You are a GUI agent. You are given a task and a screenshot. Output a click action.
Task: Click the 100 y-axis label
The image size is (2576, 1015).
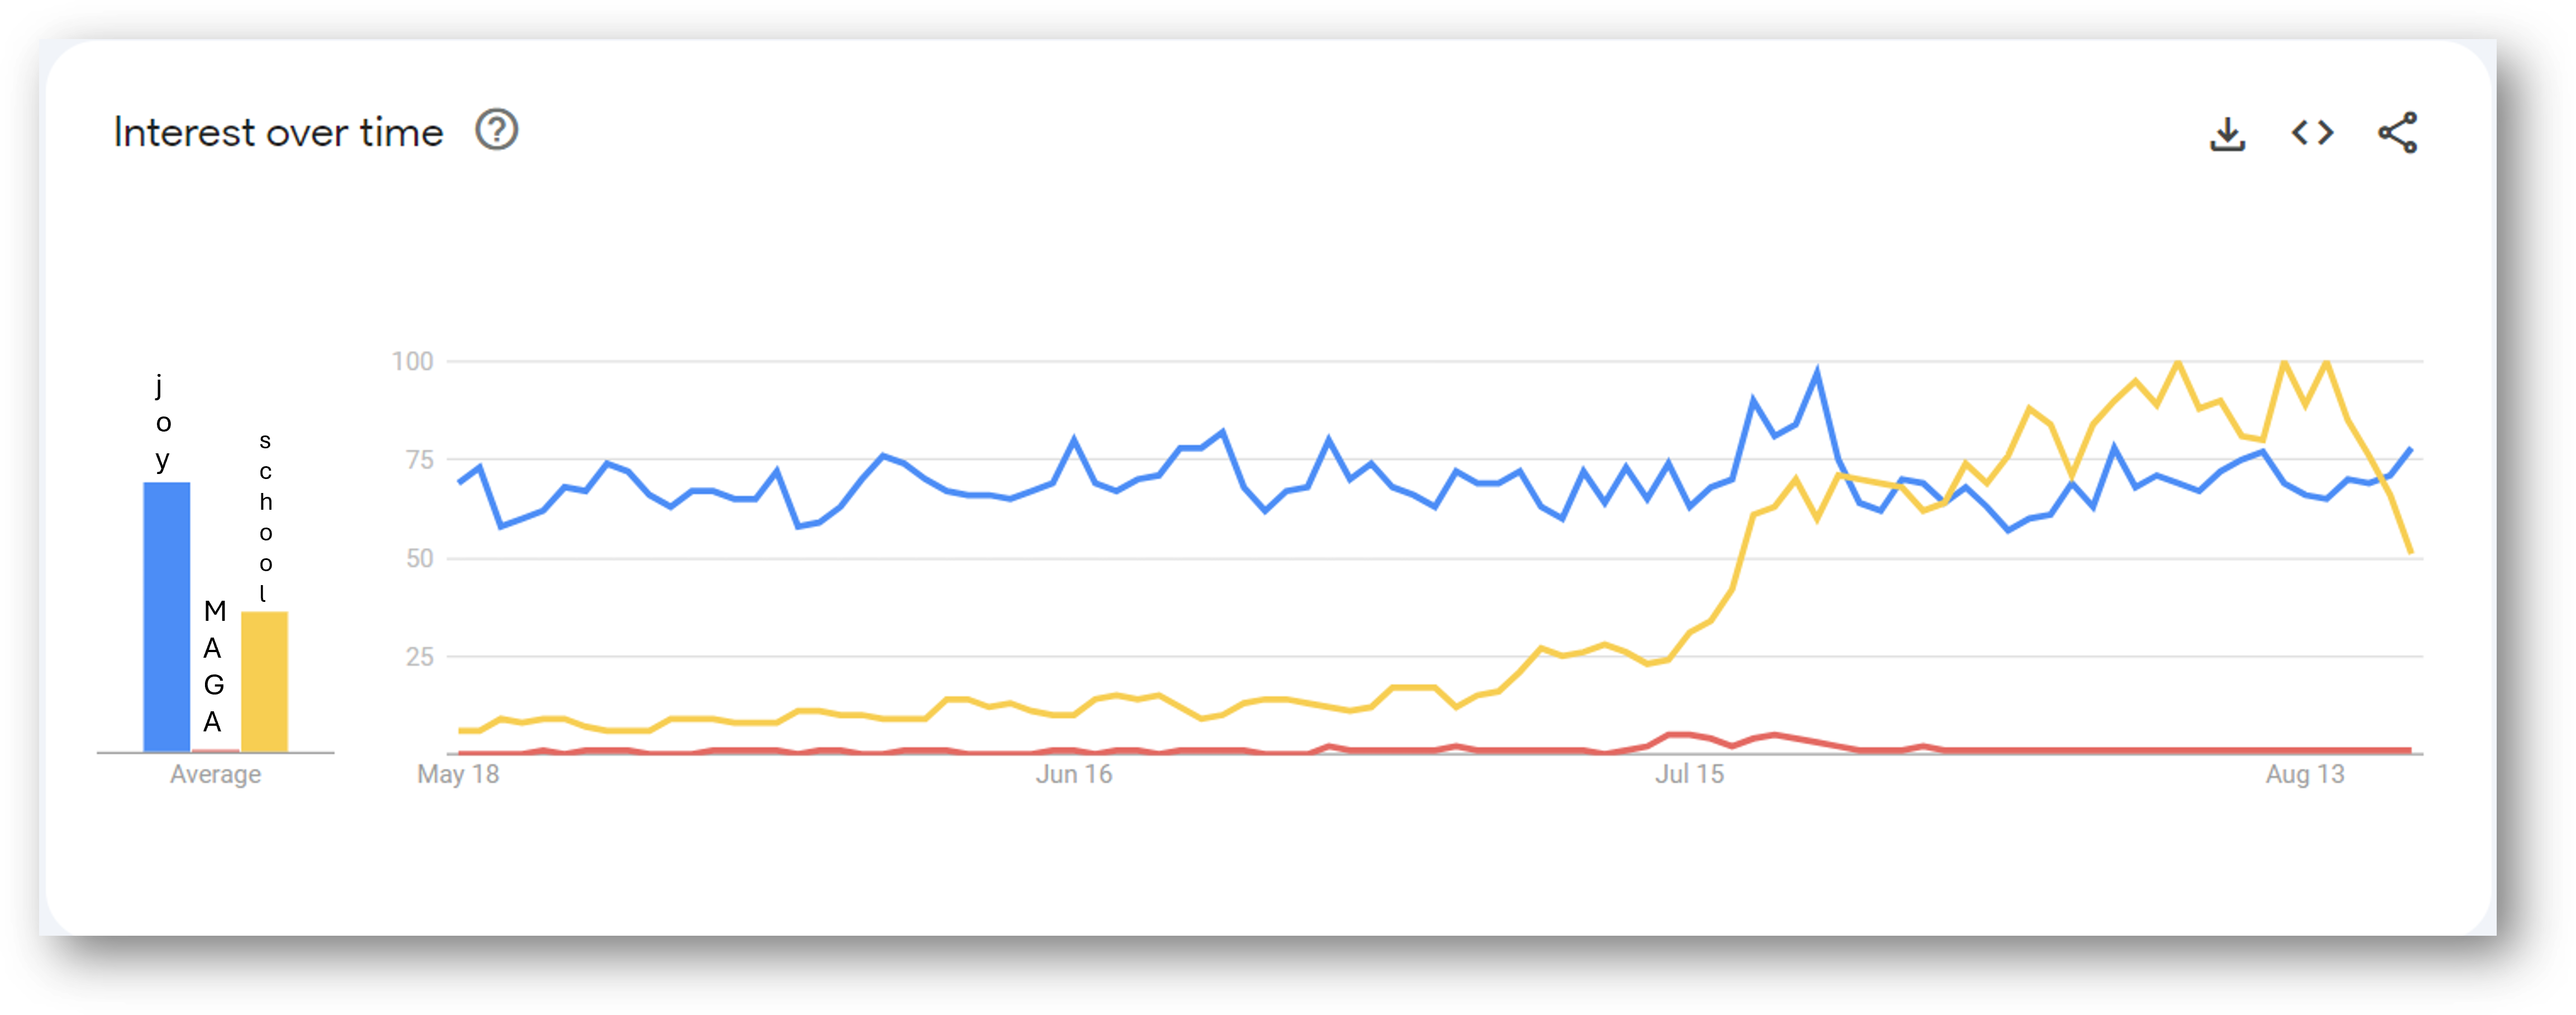[412, 361]
